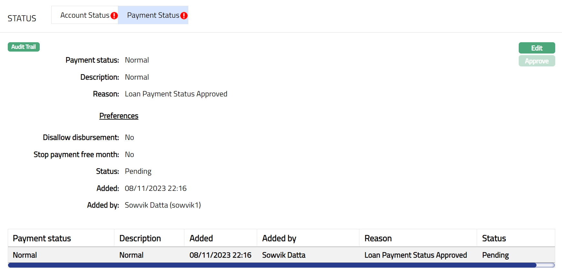
Task: Click the Status column header in table
Action: pyautogui.click(x=494, y=238)
